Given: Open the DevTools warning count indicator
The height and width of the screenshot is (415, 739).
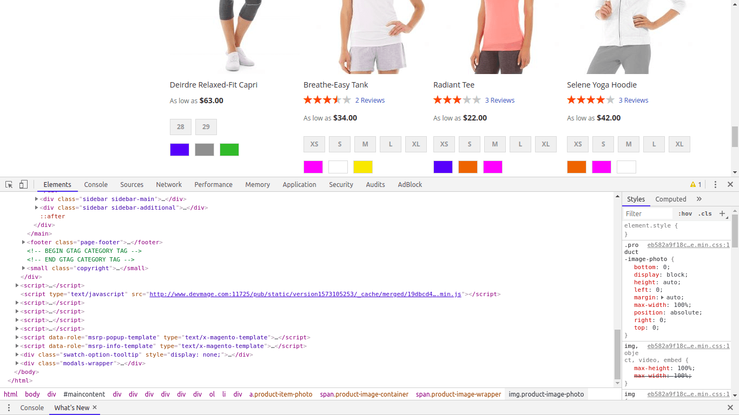Looking at the screenshot, I should tap(696, 184).
